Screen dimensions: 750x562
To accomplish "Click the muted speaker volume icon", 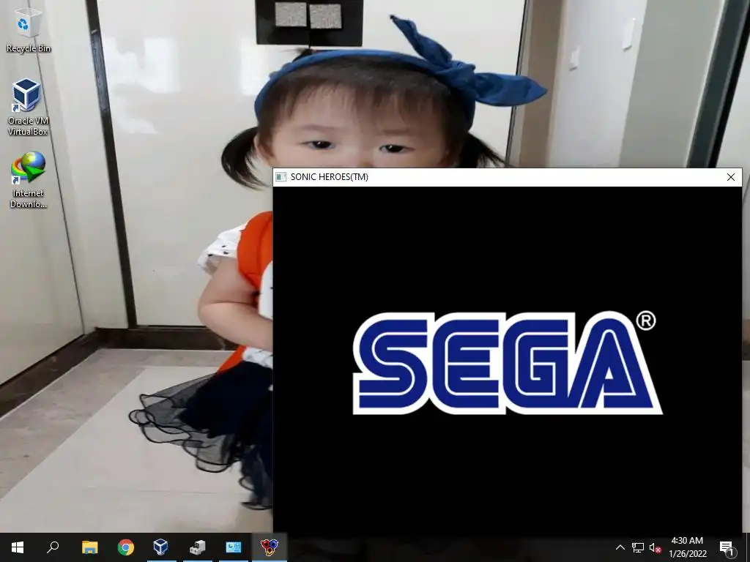I will pos(656,547).
